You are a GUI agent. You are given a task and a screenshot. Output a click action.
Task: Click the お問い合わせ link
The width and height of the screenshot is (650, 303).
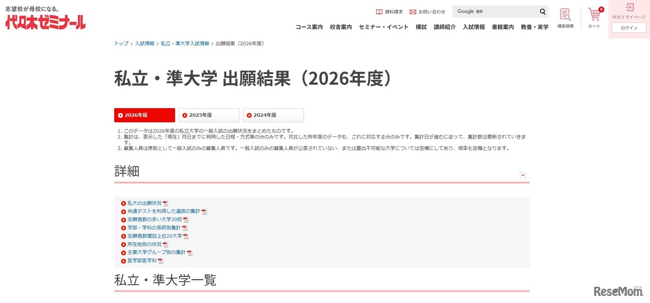click(432, 12)
